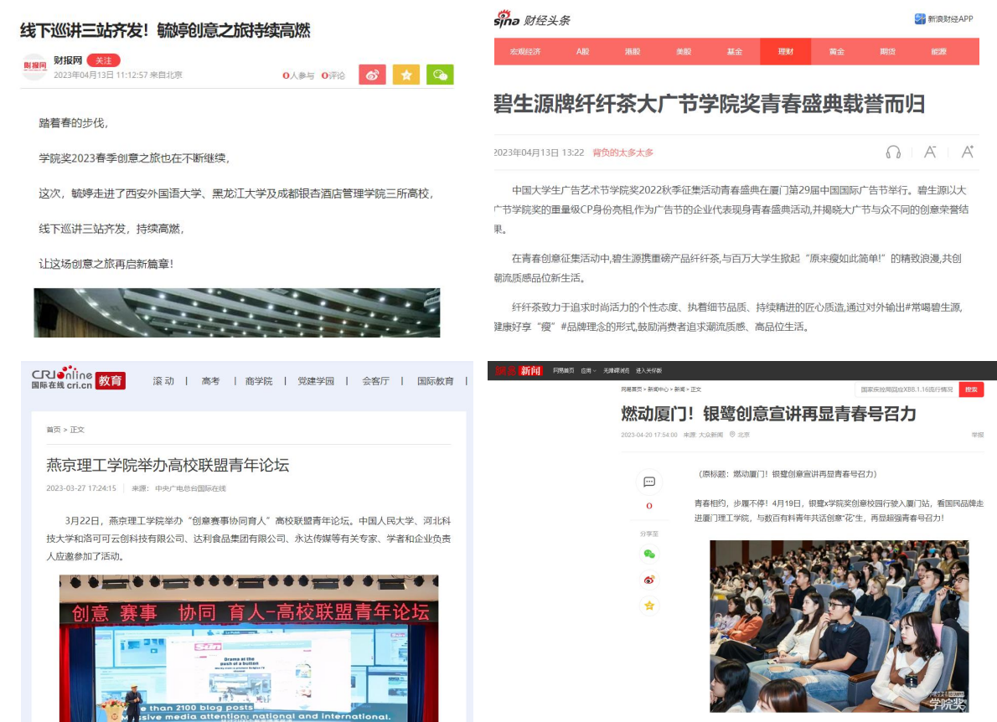Image resolution: width=997 pixels, height=722 pixels.
Task: Click the auditorium ceiling photo in 财报网 article
Action: point(236,312)
